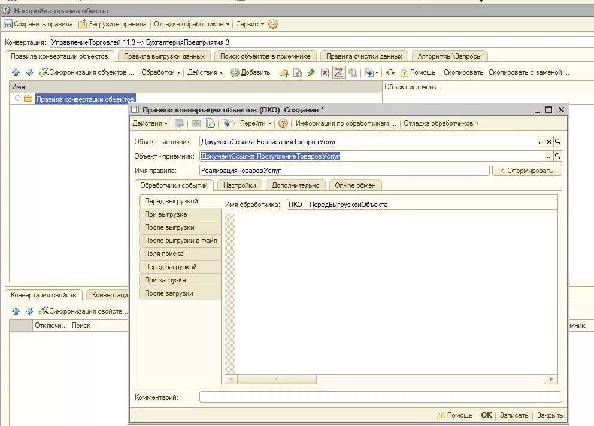Select После выгрузки в файл handler tab
The height and width of the screenshot is (426, 594).
click(x=180, y=241)
